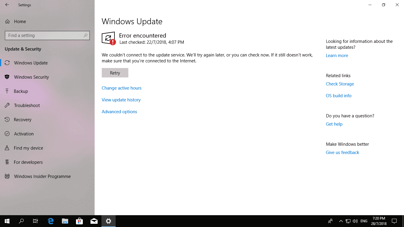Launch Microsoft Edge from the taskbar
Viewport: 404px width, 227px height.
tap(50, 221)
